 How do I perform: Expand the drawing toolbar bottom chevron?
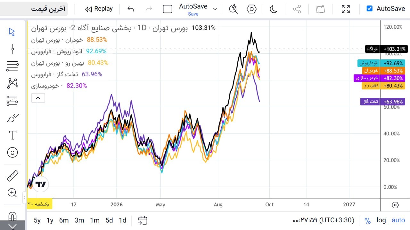[12, 226]
